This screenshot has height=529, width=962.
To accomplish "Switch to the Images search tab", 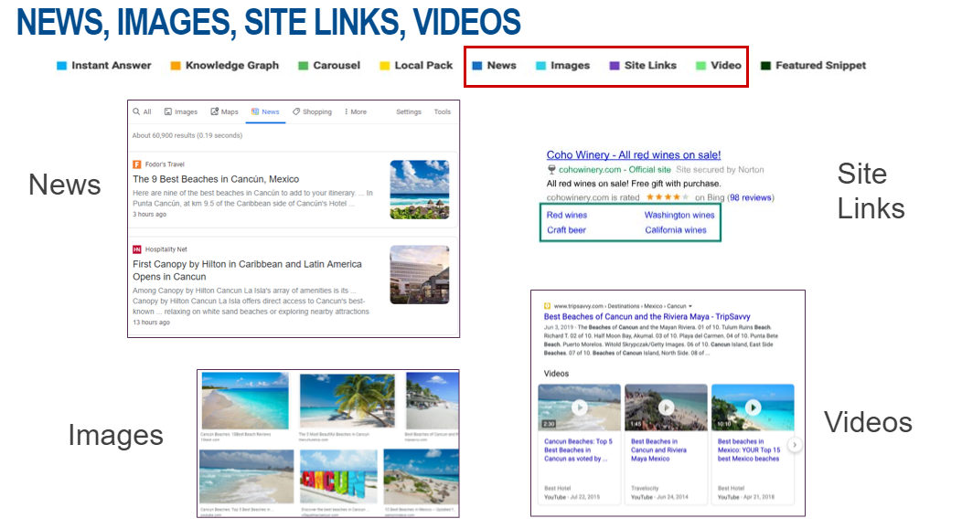I will click(181, 111).
